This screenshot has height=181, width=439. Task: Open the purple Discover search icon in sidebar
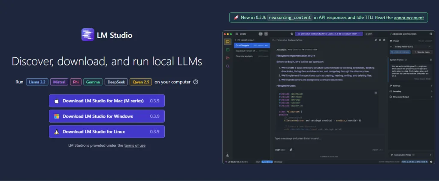pos(227,66)
